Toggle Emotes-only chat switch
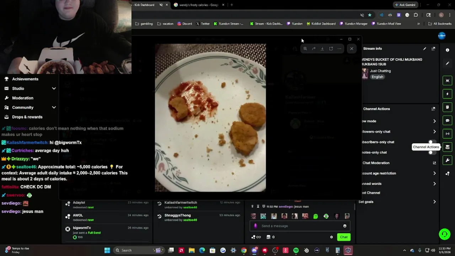This screenshot has width=455, height=256. click(x=431, y=153)
